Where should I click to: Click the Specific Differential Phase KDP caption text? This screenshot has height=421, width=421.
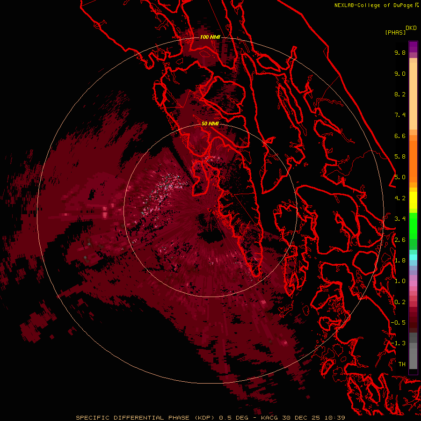pyautogui.click(x=145, y=418)
